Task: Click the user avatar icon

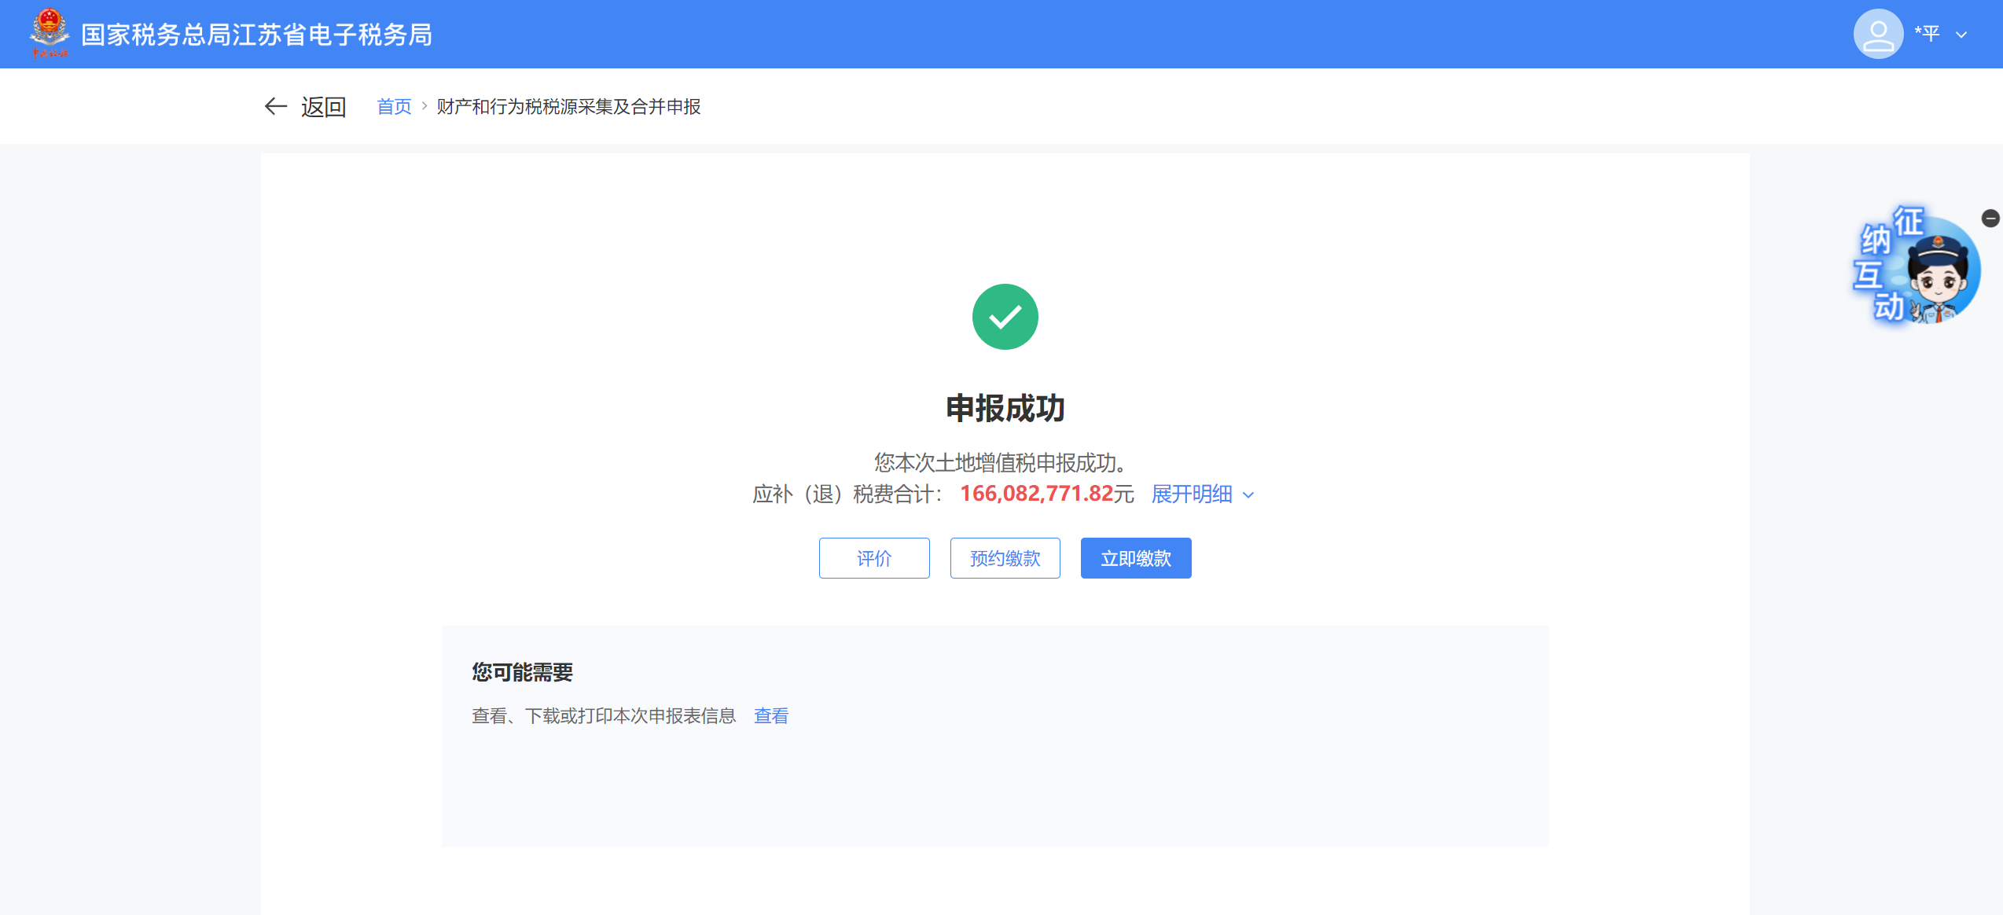Action: (x=1877, y=34)
